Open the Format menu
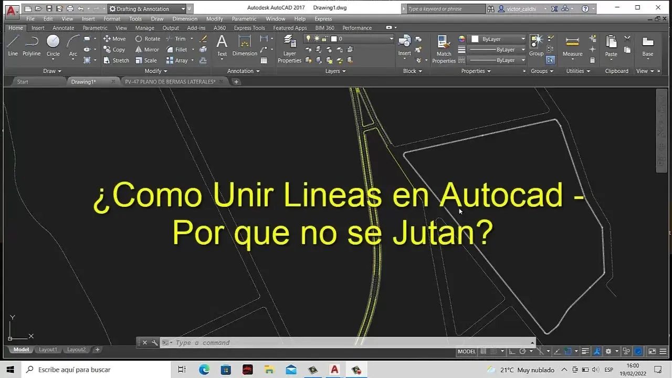This screenshot has height=378, width=672. coord(112,19)
